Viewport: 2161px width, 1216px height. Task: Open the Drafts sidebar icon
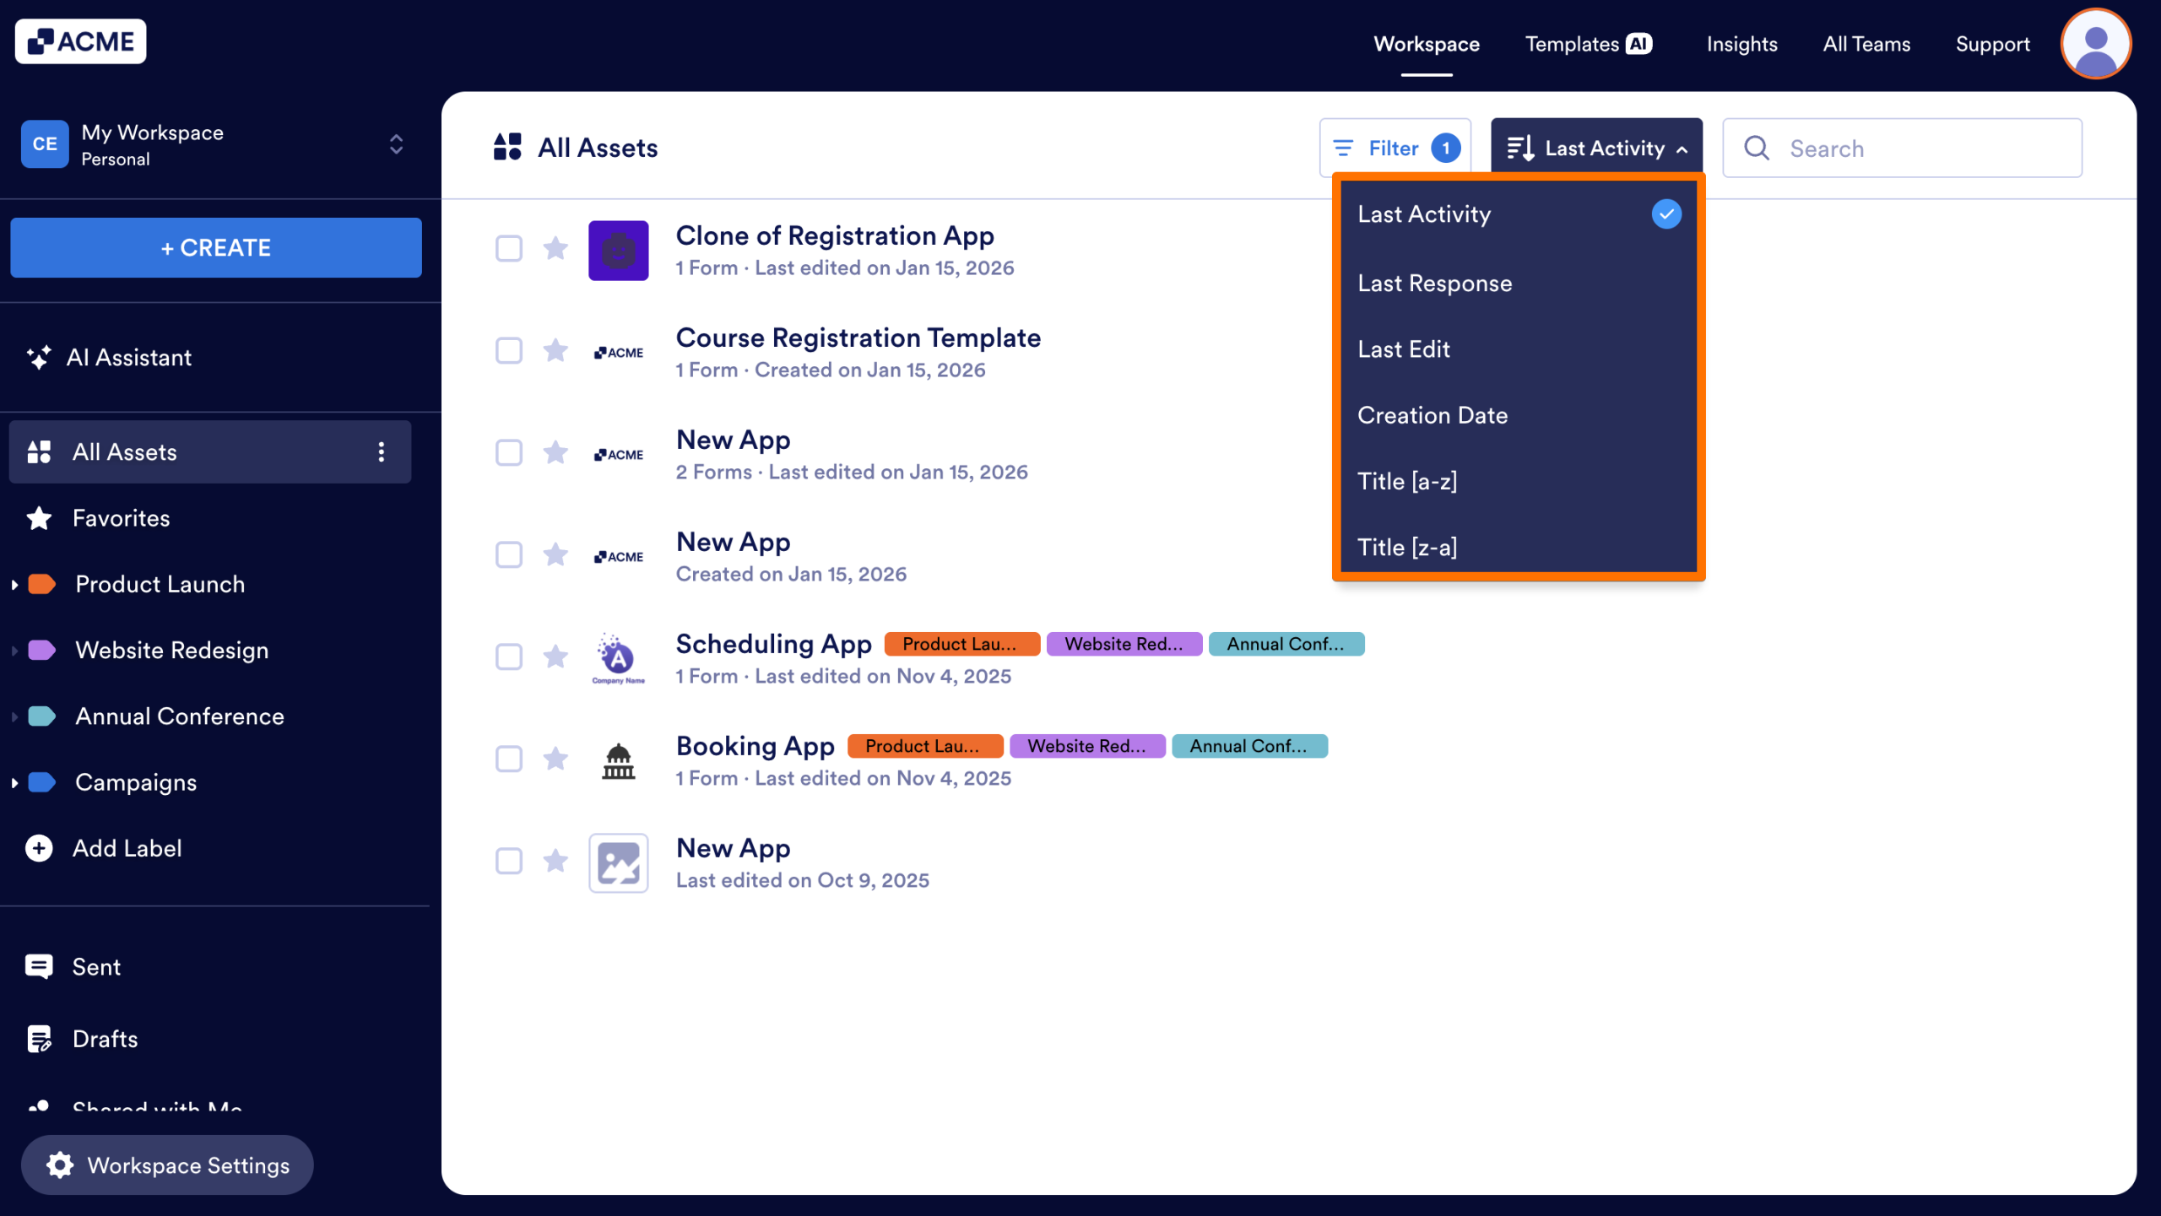[x=39, y=1039]
